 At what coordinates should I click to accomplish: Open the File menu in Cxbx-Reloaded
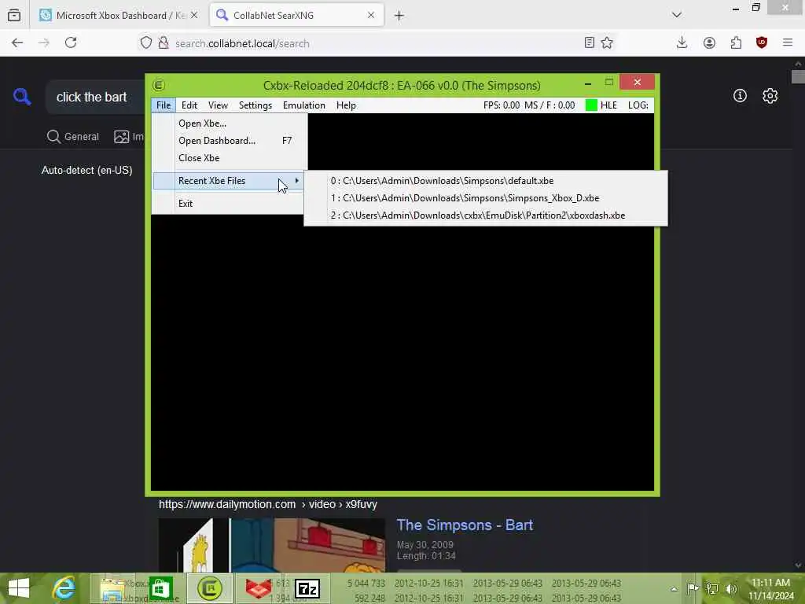pyautogui.click(x=164, y=105)
